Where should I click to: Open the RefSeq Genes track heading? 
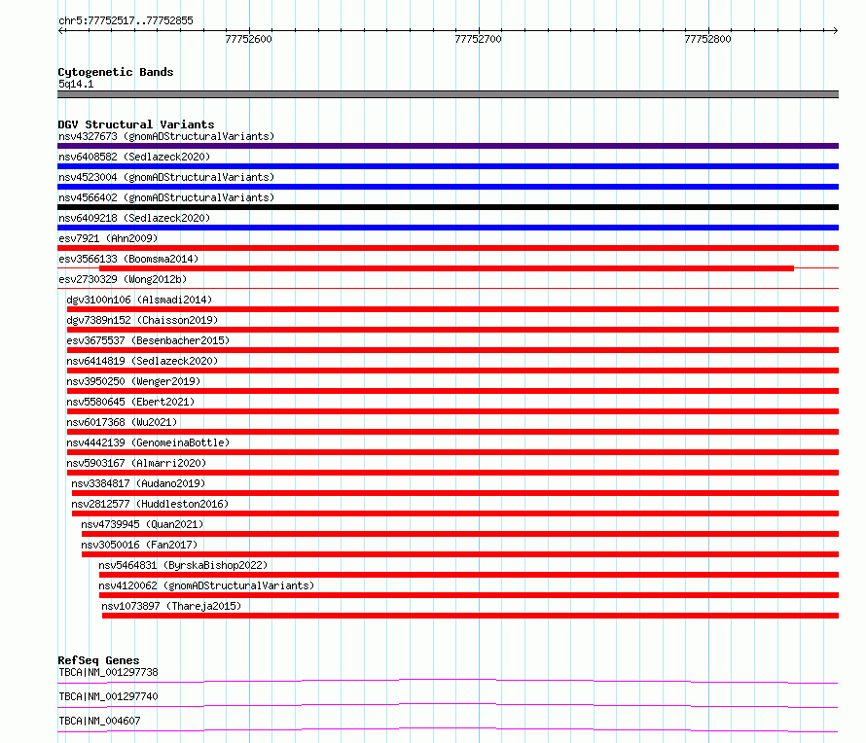98,660
